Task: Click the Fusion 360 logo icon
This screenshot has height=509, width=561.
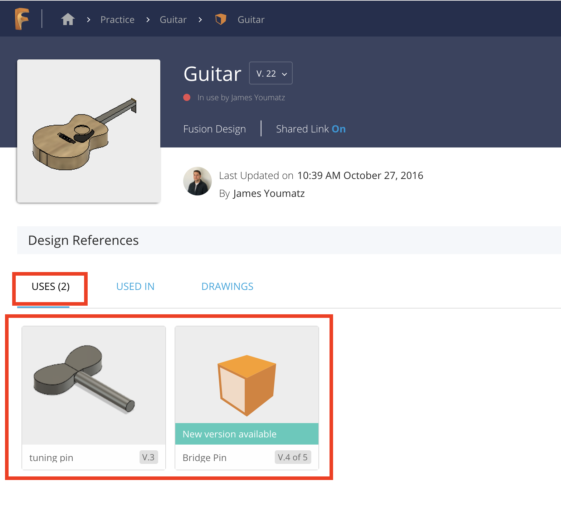Action: tap(22, 19)
